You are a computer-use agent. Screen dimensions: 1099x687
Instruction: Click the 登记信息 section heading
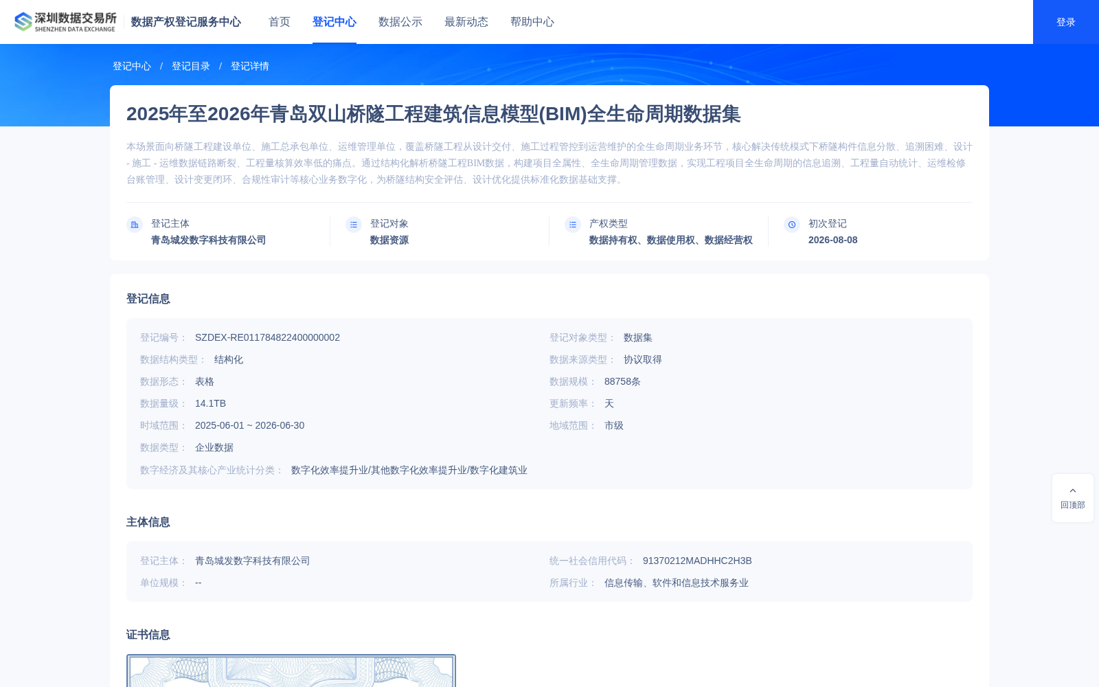tap(148, 299)
